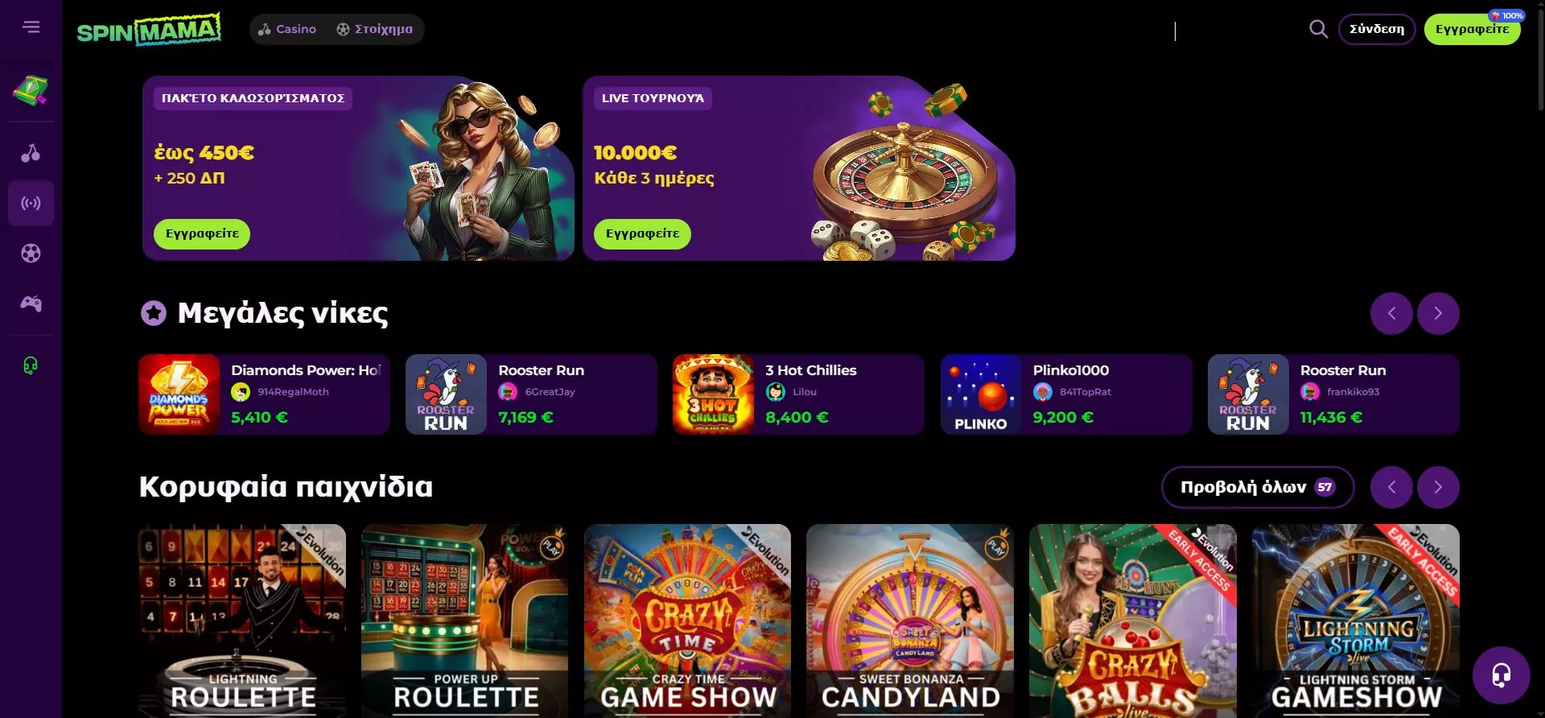
Task: Show next Μεγάλες νίκες wins
Action: tap(1437, 313)
